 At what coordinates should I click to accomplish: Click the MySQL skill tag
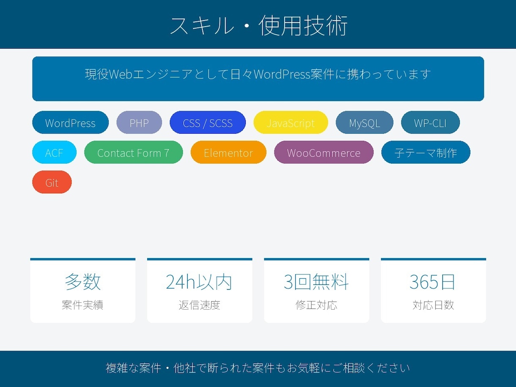coord(365,123)
